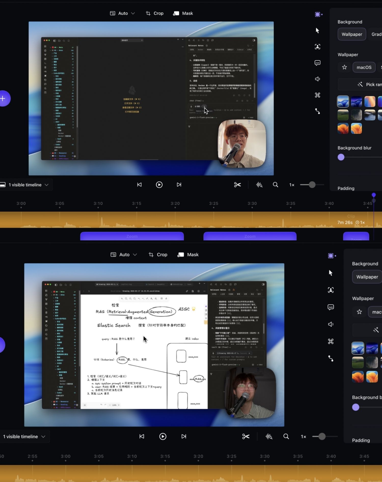Select the first Zoom clip on the timeline

point(132,236)
